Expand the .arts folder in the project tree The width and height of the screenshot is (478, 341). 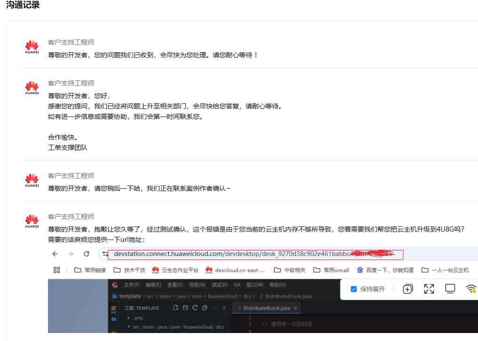(128, 318)
